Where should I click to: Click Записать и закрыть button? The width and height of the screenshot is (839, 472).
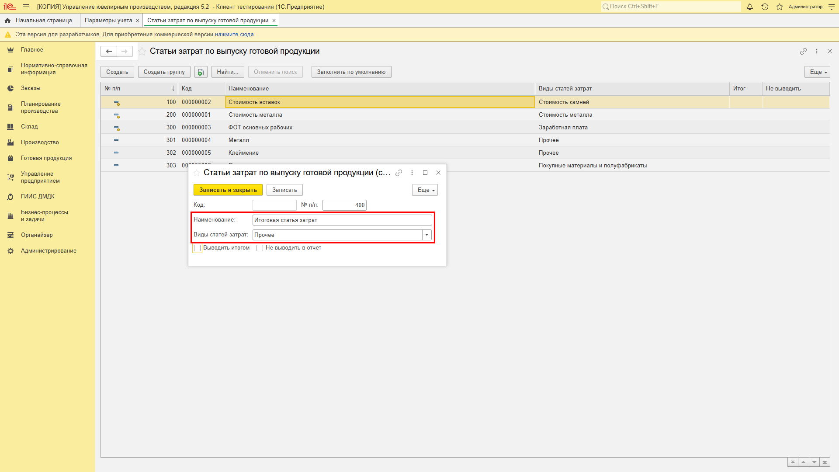(x=228, y=190)
